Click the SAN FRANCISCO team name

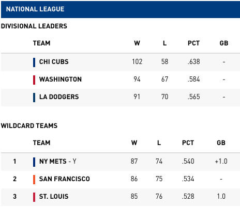click(x=65, y=179)
